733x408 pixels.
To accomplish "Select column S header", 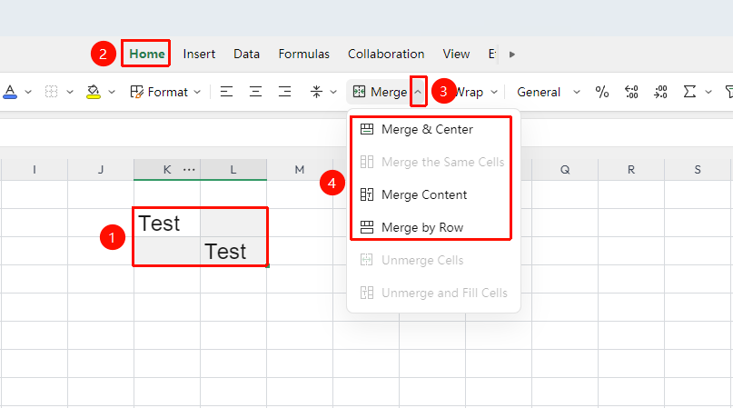I will (698, 169).
